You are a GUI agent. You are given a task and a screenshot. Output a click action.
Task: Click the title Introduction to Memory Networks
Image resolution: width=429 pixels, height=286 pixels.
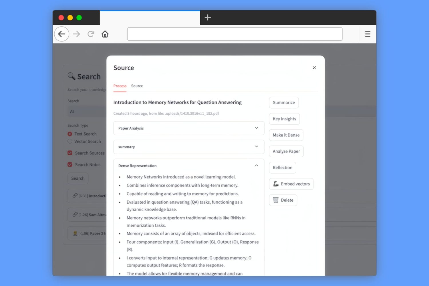coord(177,102)
